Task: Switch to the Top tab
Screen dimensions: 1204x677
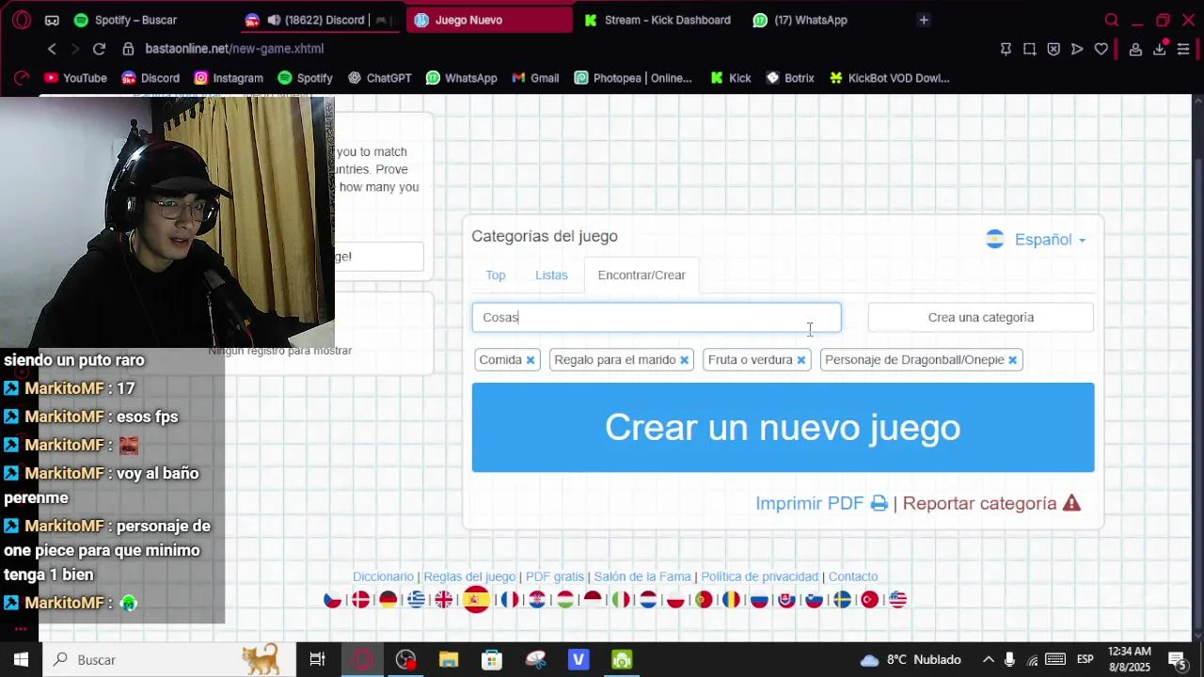Action: [x=496, y=276]
